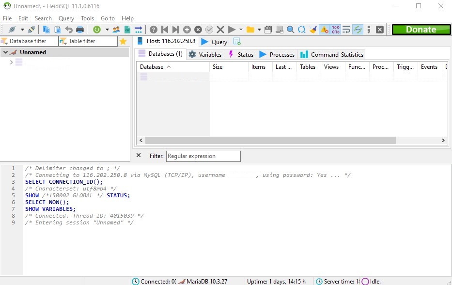Click the green Donate button
This screenshot has height=285, width=452.
[x=421, y=30]
